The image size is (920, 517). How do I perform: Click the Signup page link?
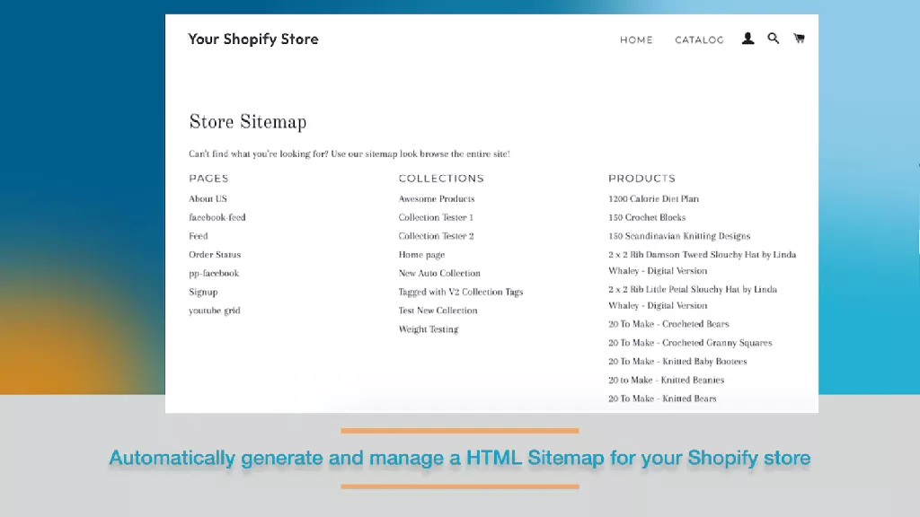click(x=203, y=292)
